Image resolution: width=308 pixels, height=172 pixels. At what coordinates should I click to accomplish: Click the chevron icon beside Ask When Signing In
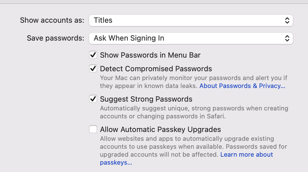(288, 38)
